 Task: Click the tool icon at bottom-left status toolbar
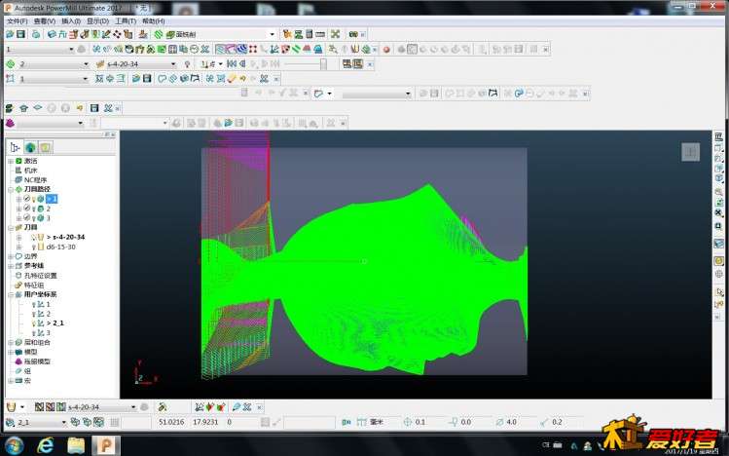[x=11, y=407]
